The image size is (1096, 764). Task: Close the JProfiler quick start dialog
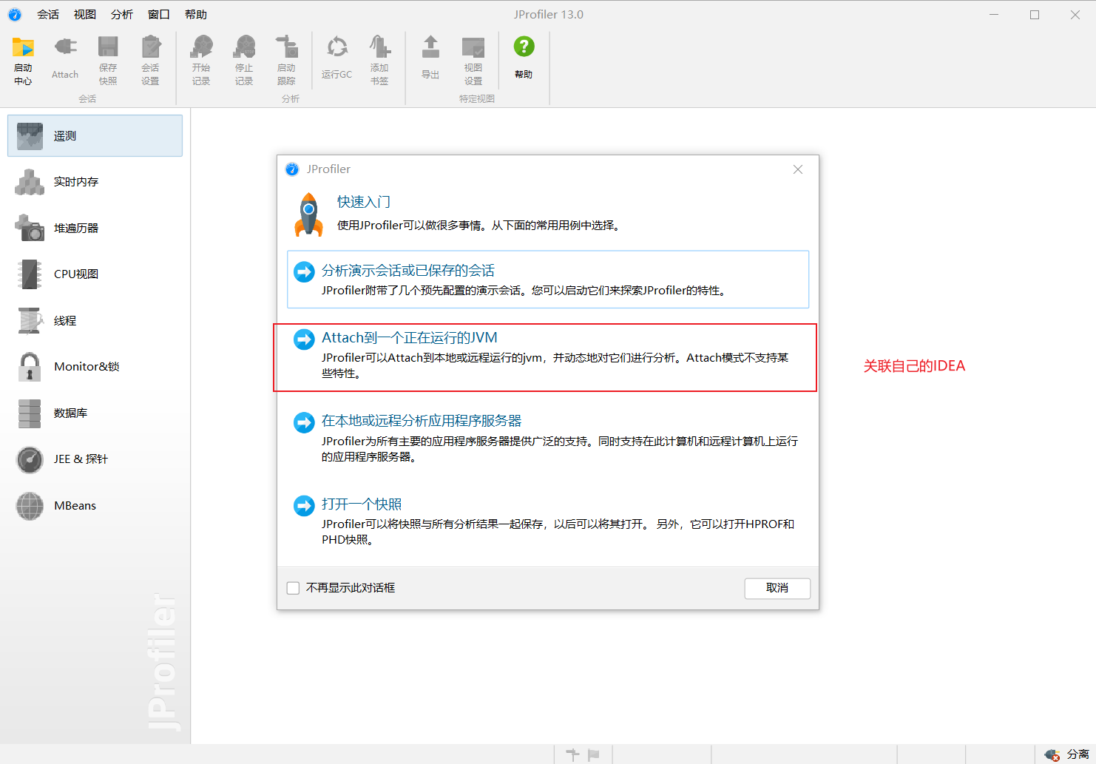tap(798, 169)
